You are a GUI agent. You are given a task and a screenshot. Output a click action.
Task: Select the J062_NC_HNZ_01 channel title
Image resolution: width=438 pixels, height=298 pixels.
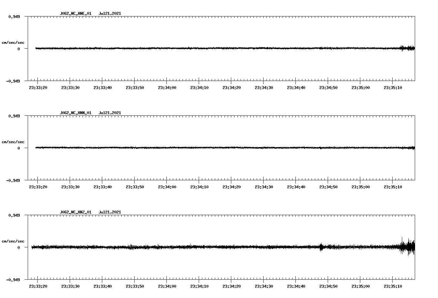75,212
